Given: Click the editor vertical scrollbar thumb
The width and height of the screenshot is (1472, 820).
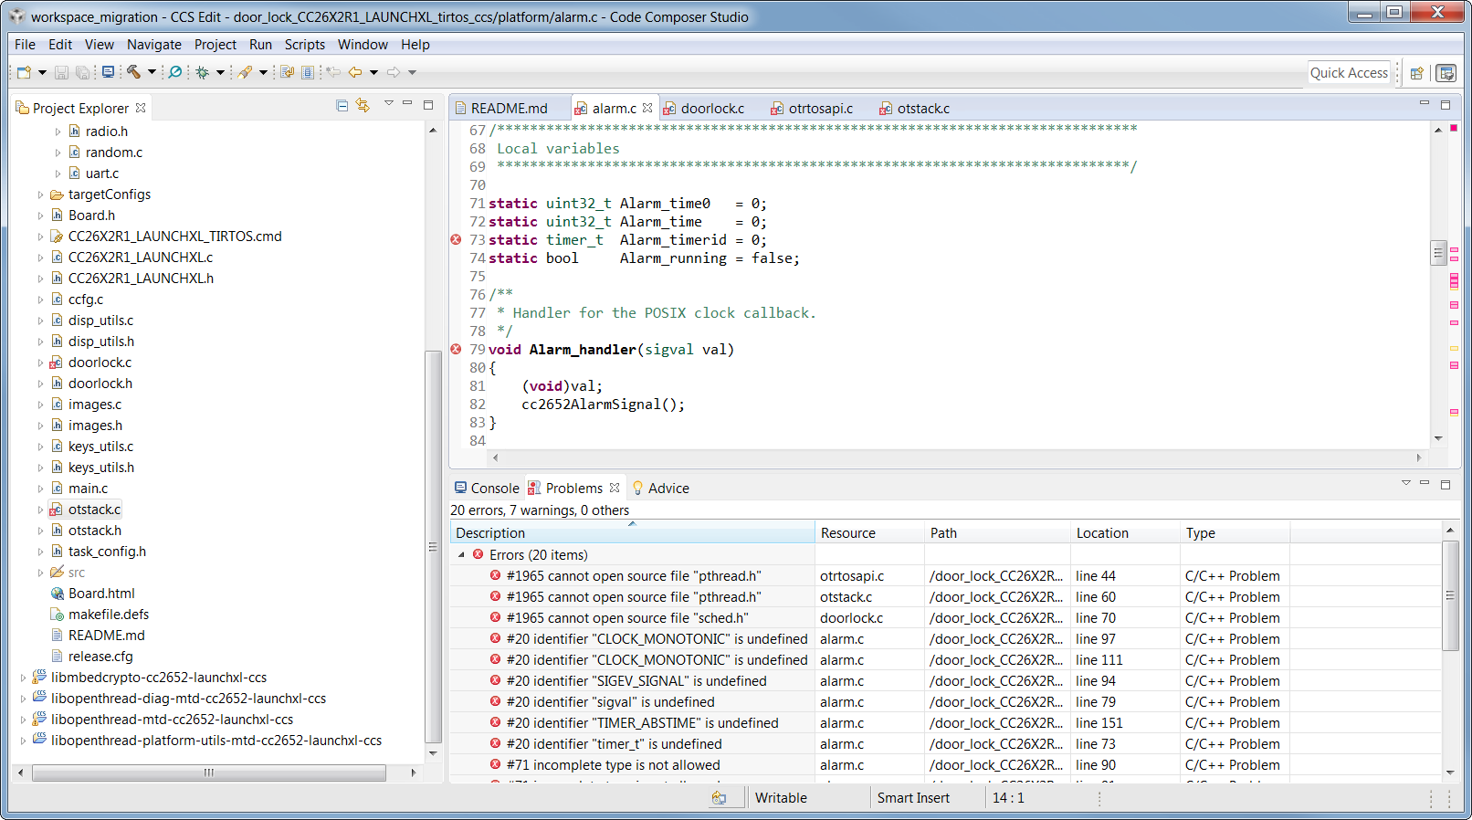Looking at the screenshot, I should point(1438,253).
